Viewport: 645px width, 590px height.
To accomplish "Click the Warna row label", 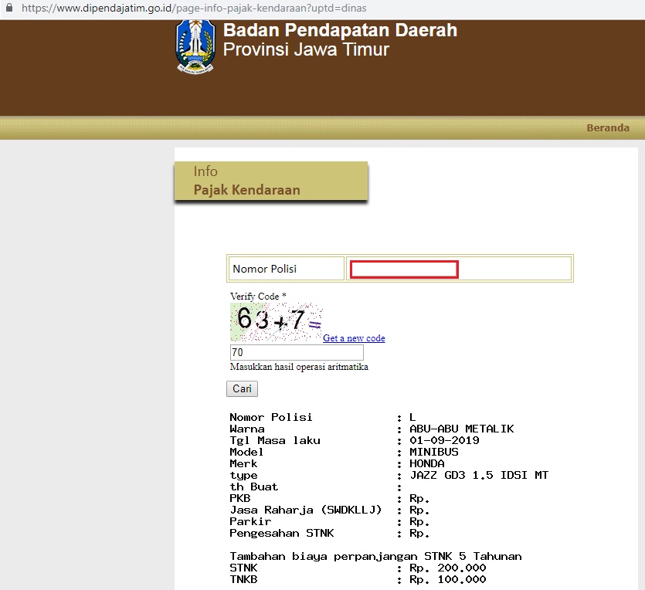I will click(x=247, y=429).
